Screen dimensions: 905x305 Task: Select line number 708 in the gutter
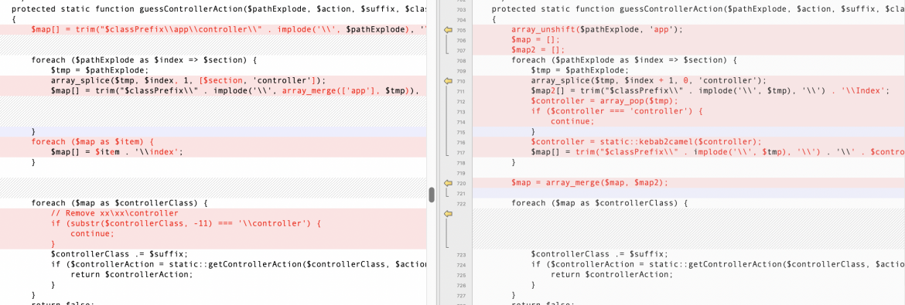[x=460, y=60]
